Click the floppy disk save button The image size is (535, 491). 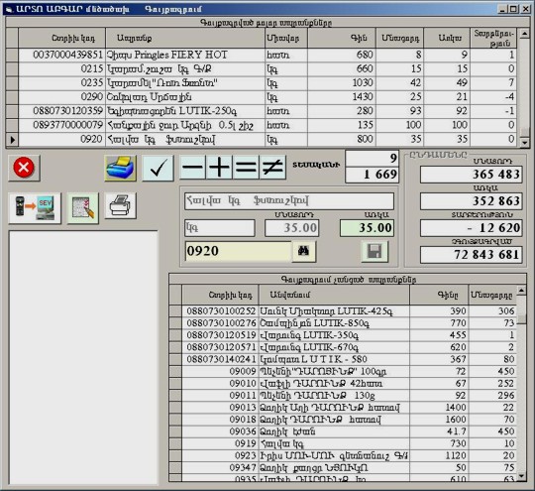click(374, 251)
